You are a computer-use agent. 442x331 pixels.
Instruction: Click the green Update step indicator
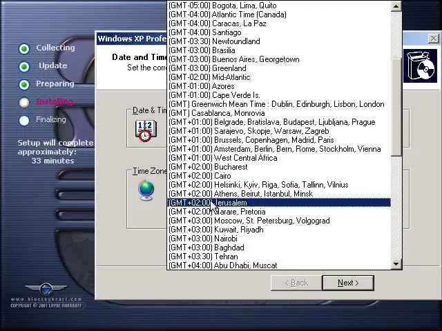coord(24,66)
